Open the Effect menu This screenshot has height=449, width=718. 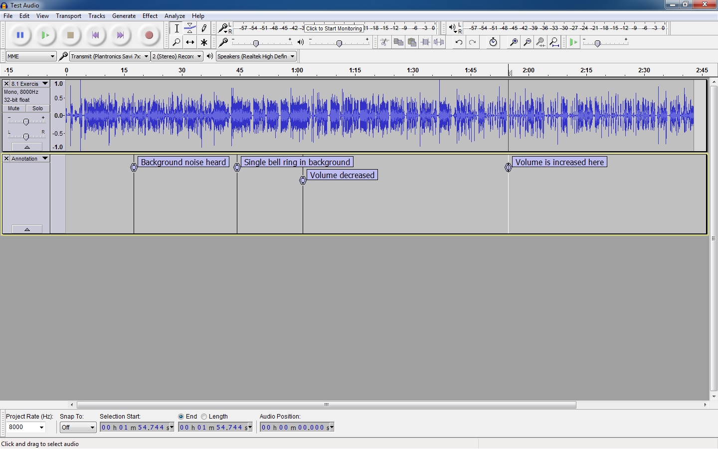click(150, 16)
